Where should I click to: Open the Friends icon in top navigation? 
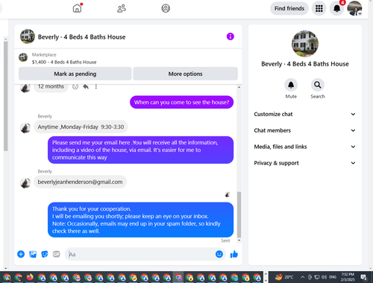pos(122,8)
